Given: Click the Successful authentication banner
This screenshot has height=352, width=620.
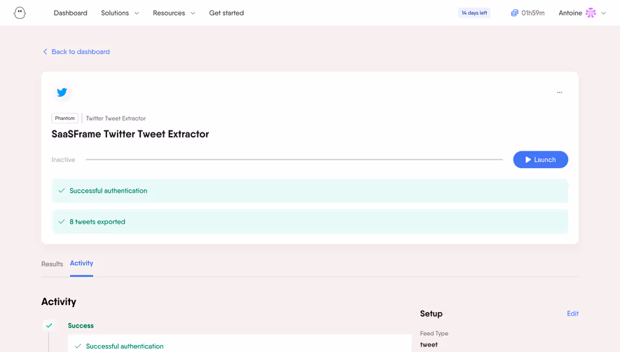Looking at the screenshot, I should tap(310, 191).
